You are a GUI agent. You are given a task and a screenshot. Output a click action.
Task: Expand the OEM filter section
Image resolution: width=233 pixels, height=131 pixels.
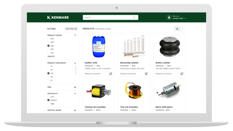(x=75, y=87)
